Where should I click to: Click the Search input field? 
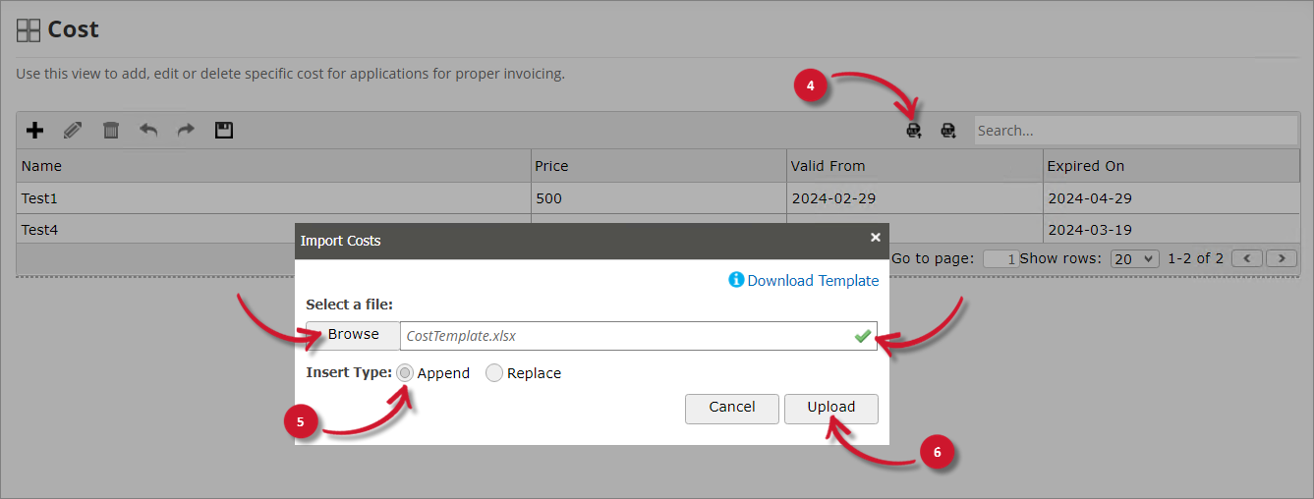click(1135, 131)
